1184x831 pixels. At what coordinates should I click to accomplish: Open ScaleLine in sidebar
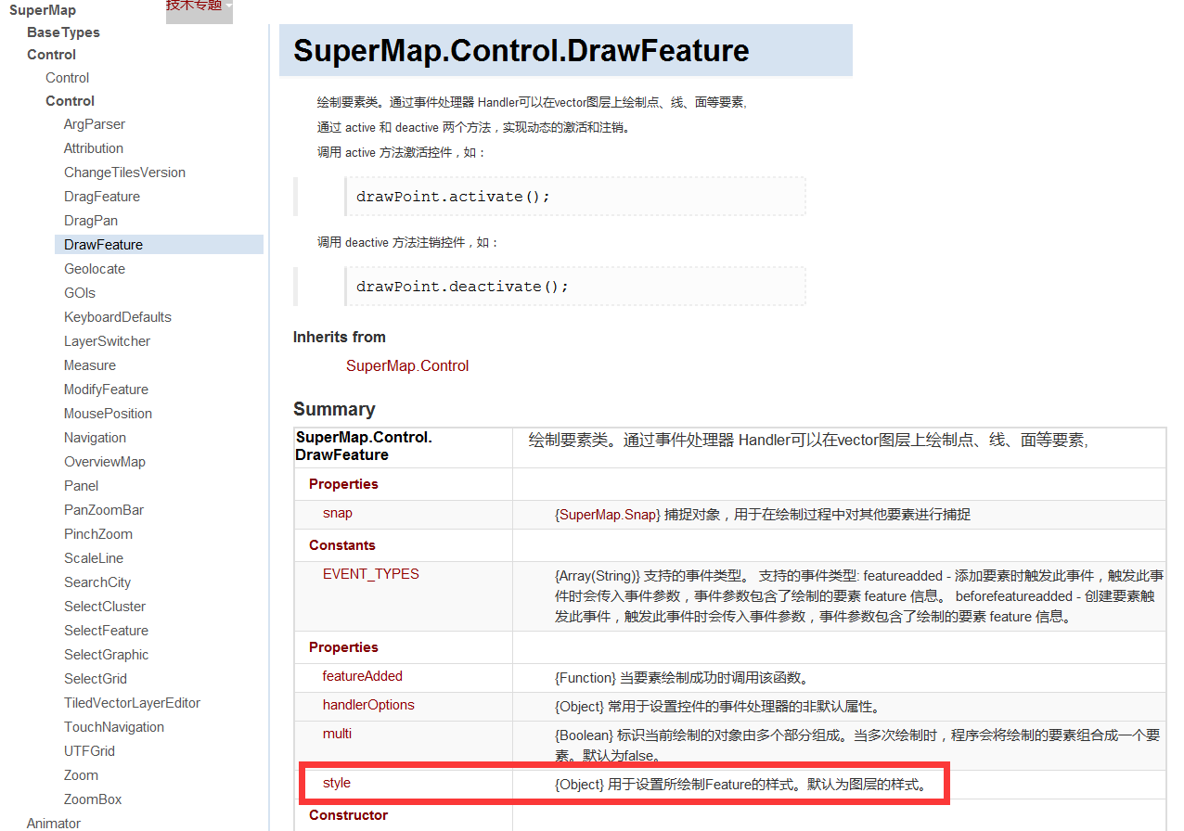(94, 558)
